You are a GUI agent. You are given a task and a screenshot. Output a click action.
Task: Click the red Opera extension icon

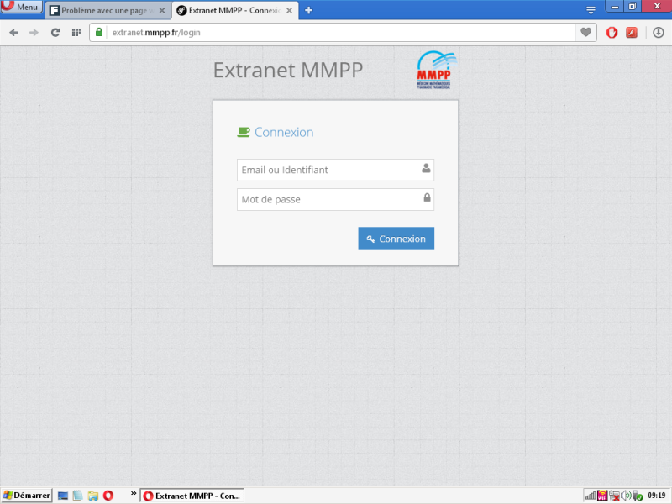(x=612, y=33)
